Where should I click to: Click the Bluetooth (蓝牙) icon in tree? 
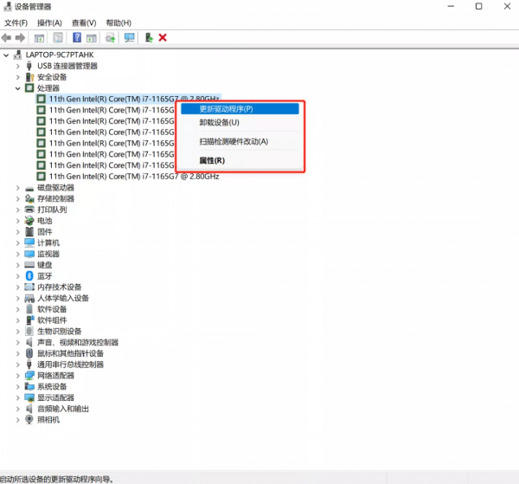click(x=29, y=275)
